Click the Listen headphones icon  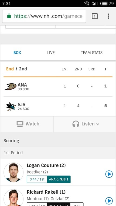(76, 124)
